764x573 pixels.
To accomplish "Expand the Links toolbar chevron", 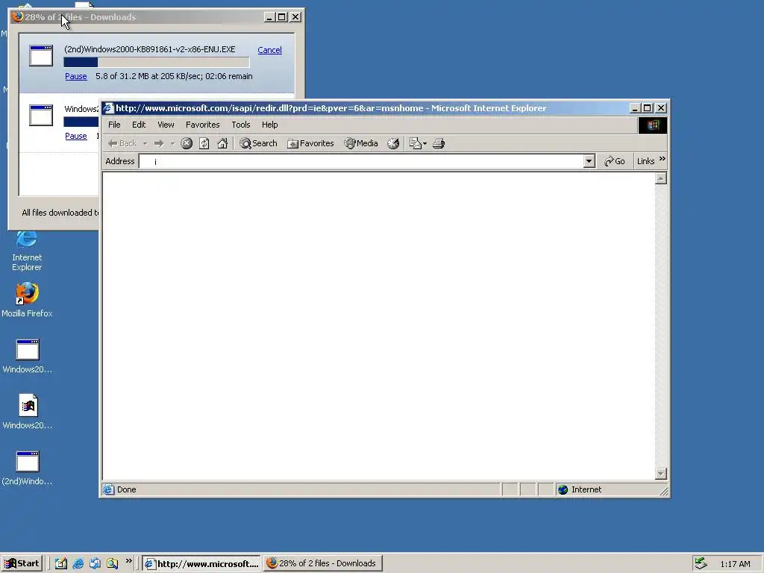I will [x=663, y=159].
